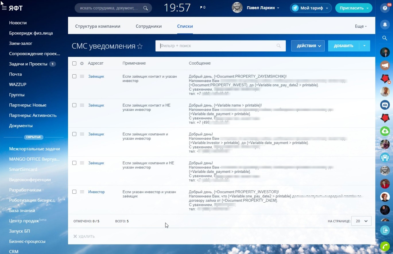The image size is (393, 254).
Task: Switch to the Сотрудники tab
Action: coord(149,26)
